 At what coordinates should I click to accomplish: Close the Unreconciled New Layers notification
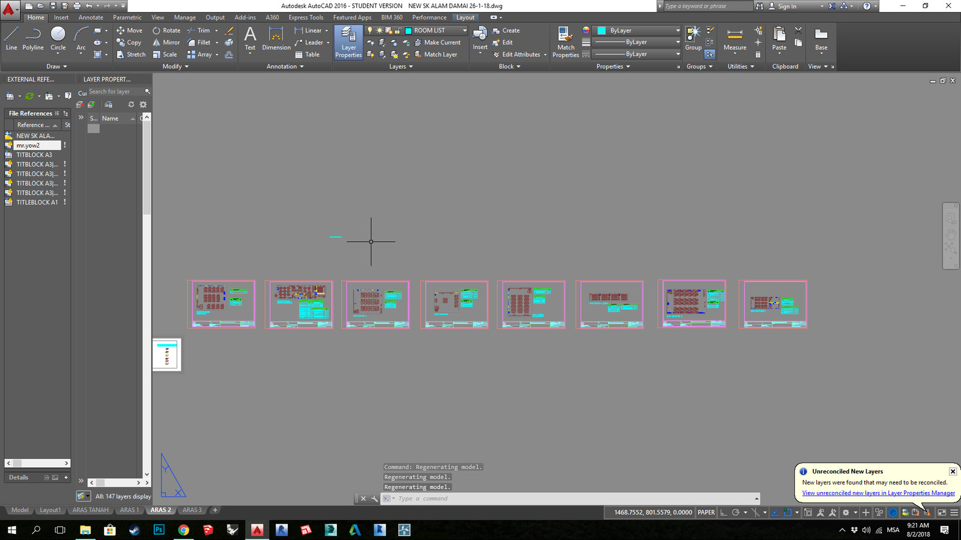[953, 472]
